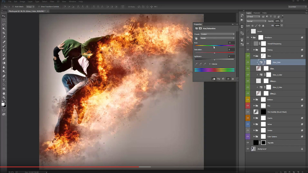Select the Lasso tool
The height and width of the screenshot is (173, 308).
pyautogui.click(x=4, y=25)
